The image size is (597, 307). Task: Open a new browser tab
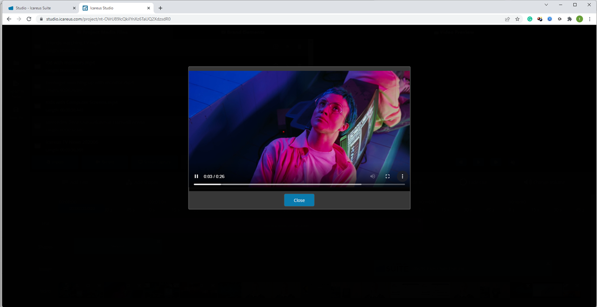pyautogui.click(x=160, y=8)
